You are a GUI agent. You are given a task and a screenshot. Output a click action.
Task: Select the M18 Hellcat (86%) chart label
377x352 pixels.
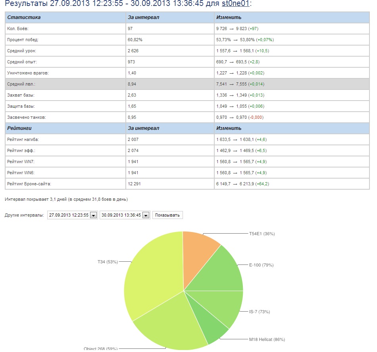tap(267, 339)
